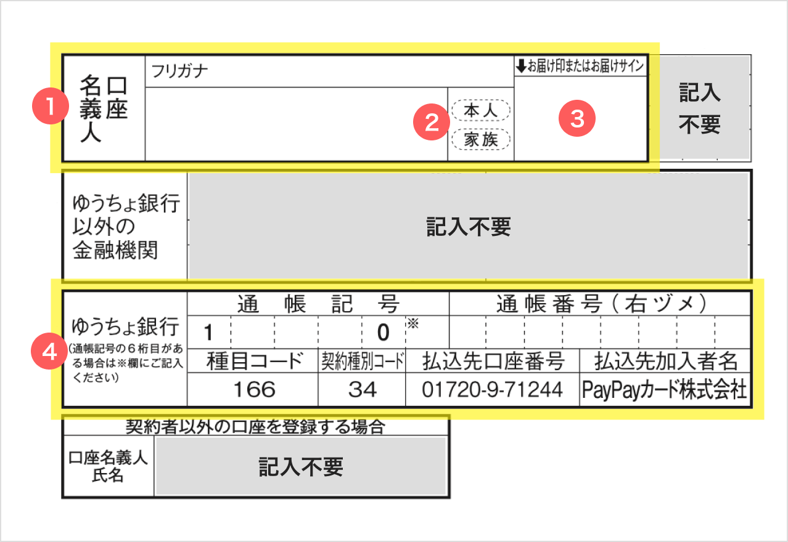
Task: Click the フリガナ entry field
Action: [x=329, y=71]
